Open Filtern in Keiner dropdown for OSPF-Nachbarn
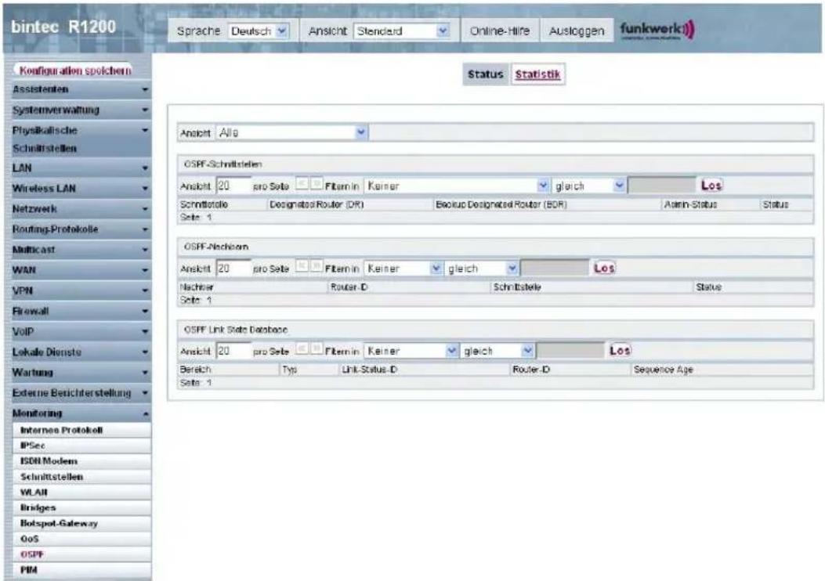825x581 pixels. [403, 268]
